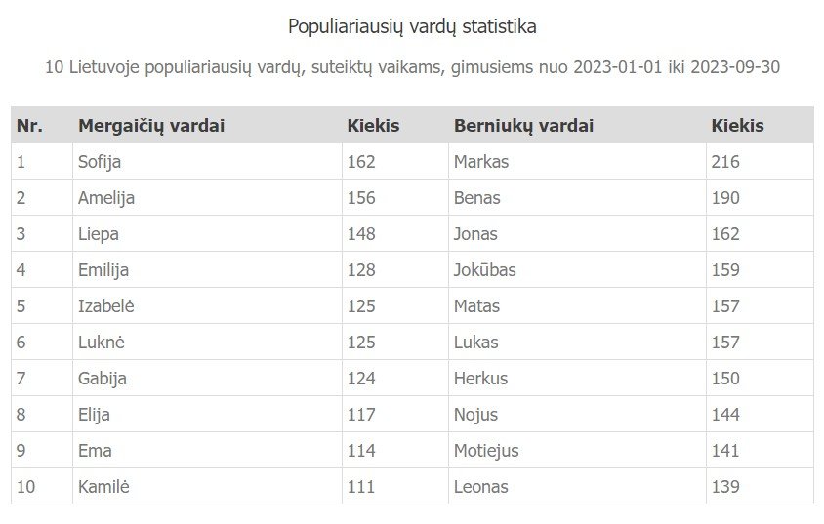This screenshot has width=824, height=524.
Task: Click the name Markas in the table
Action: pyautogui.click(x=481, y=162)
